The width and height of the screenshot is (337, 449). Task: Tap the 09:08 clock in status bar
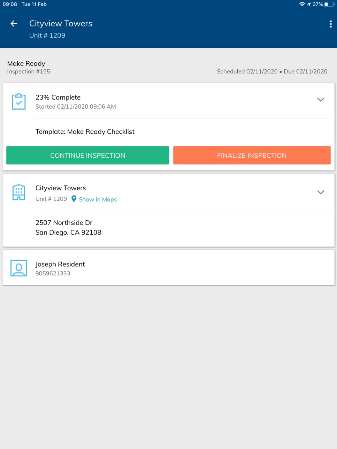click(10, 4)
